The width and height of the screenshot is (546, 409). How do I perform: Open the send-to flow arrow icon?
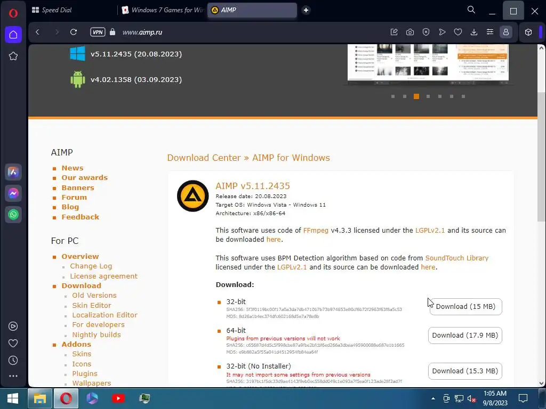[442, 32]
